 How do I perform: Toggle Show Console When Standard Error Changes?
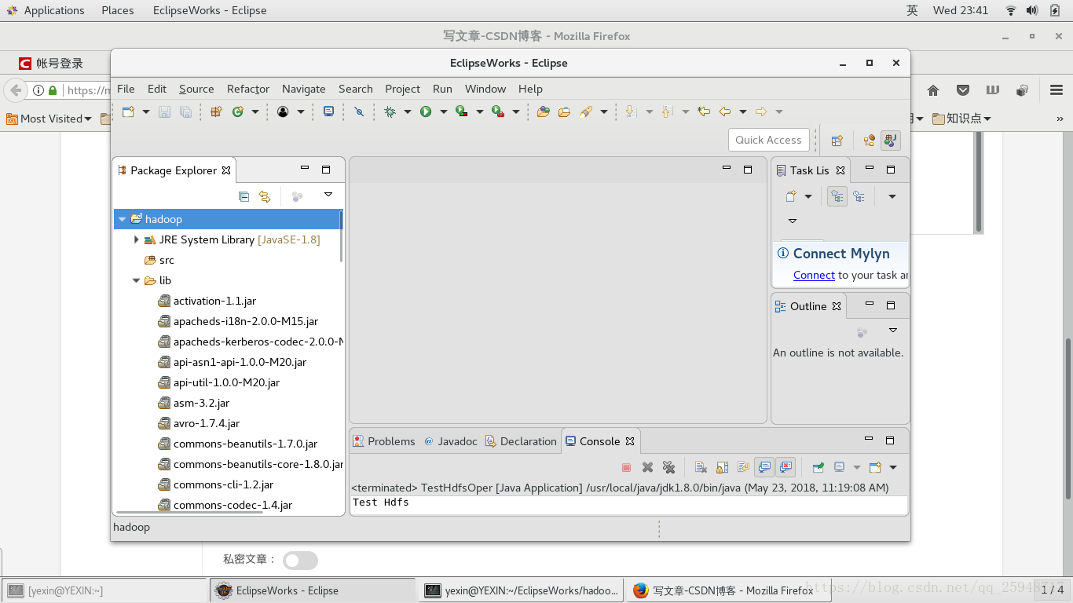[x=786, y=467]
